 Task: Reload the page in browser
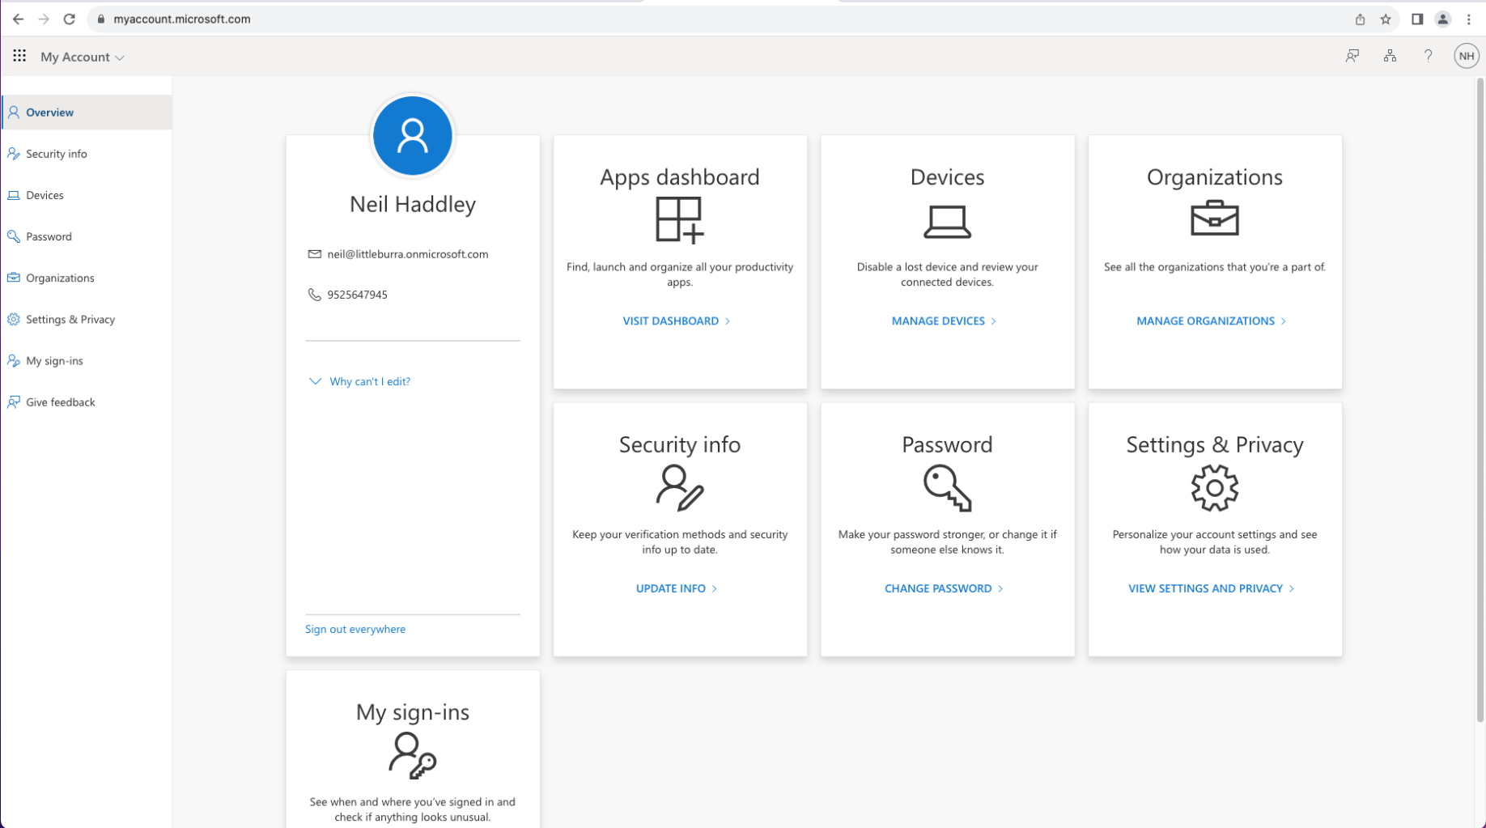(70, 19)
